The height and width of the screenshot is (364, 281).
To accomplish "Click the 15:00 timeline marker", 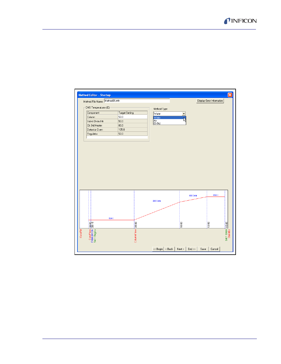I will (227, 225).
